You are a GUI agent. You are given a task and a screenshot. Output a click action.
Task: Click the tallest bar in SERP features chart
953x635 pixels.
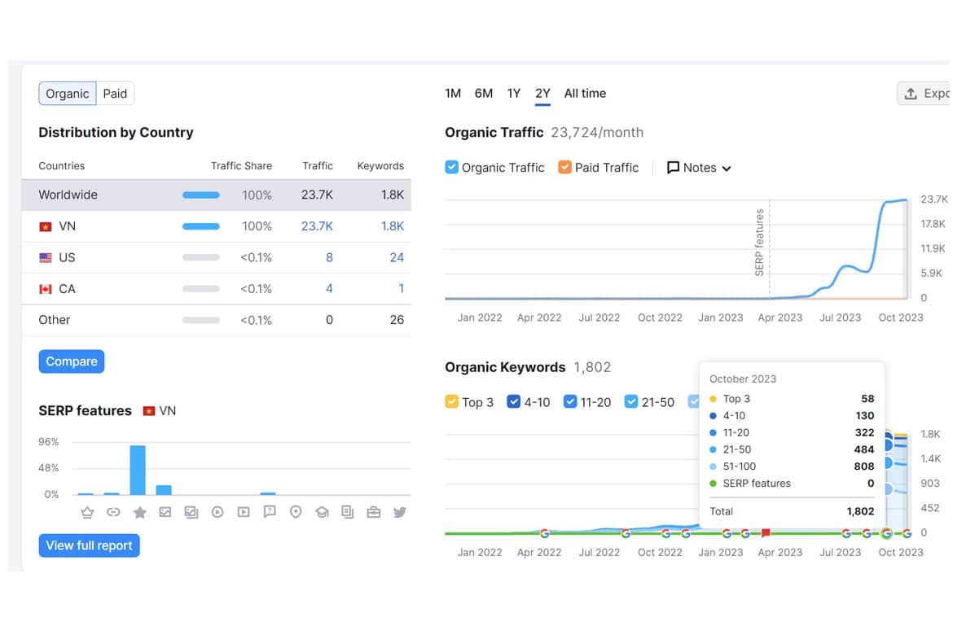coord(138,471)
